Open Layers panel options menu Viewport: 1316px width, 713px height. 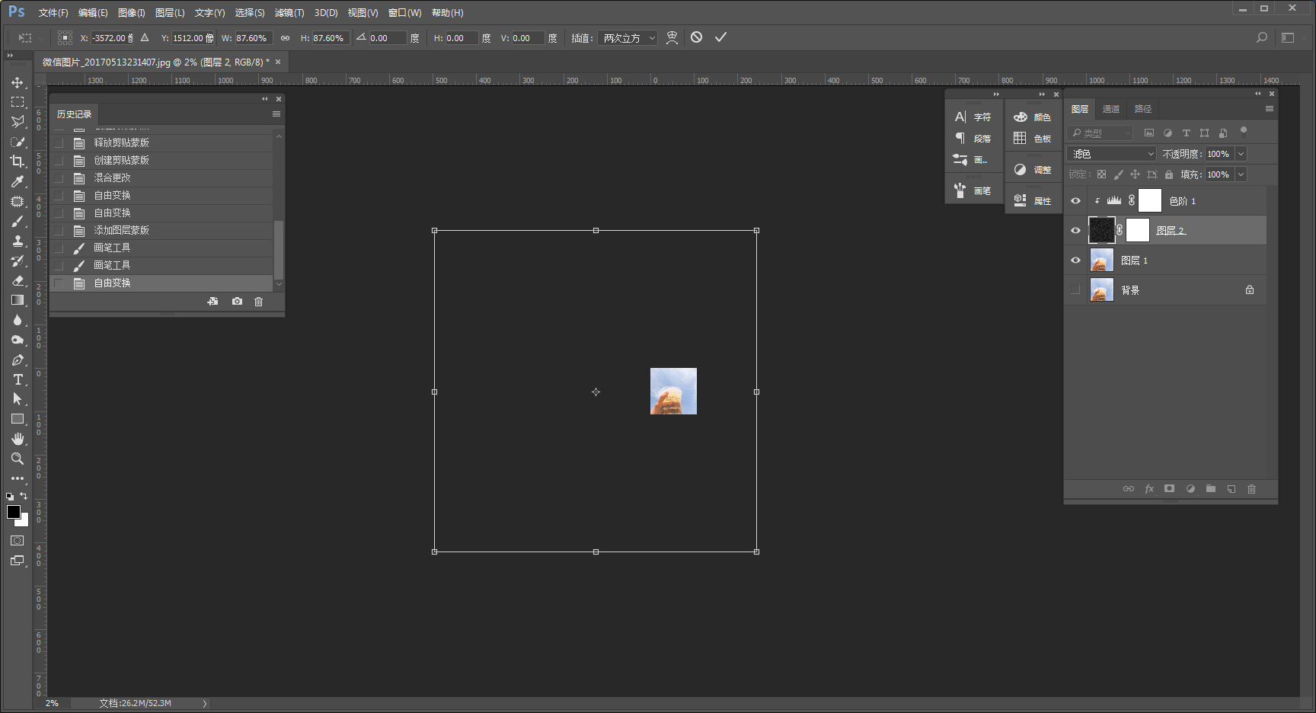(1269, 109)
